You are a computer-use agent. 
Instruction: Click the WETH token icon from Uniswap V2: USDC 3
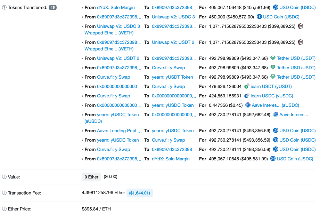point(301,26)
